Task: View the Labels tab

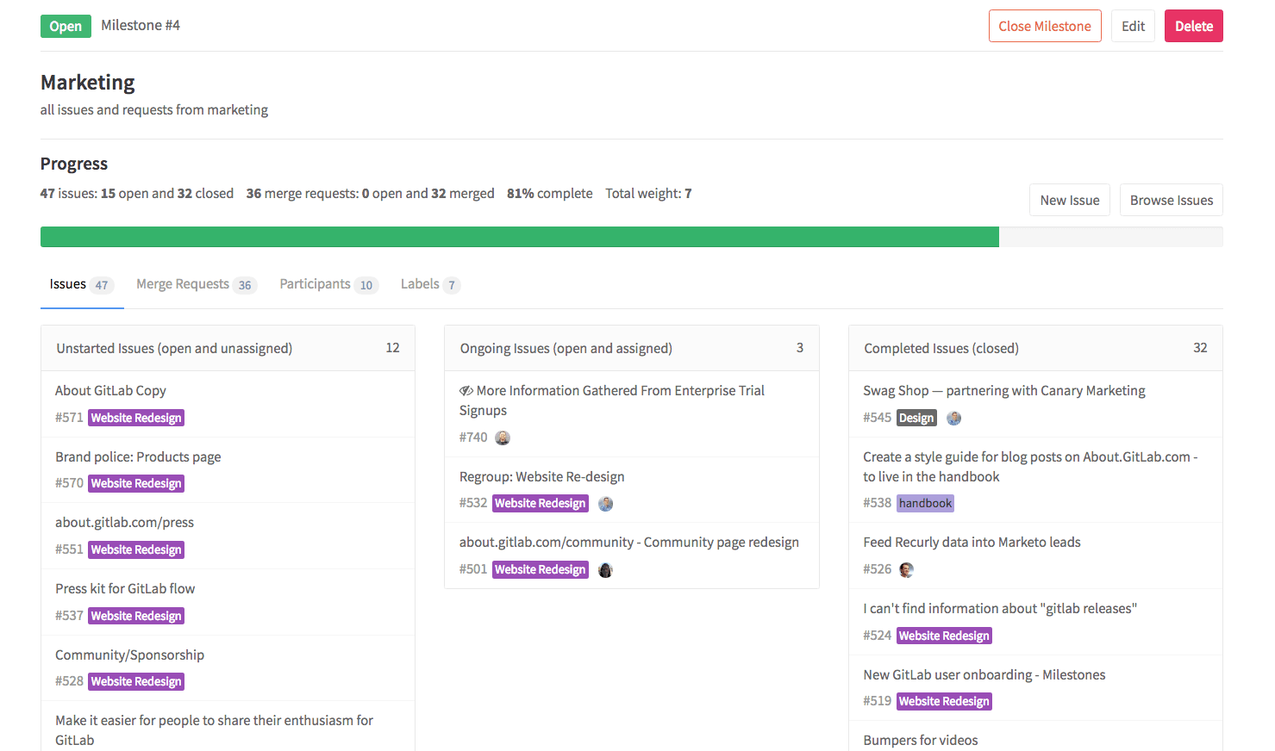Action: click(422, 284)
